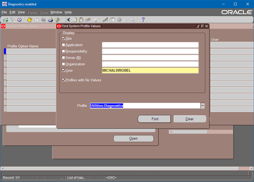The width and height of the screenshot is (254, 182).
Task: Open the Help menu
Action: click(68, 12)
